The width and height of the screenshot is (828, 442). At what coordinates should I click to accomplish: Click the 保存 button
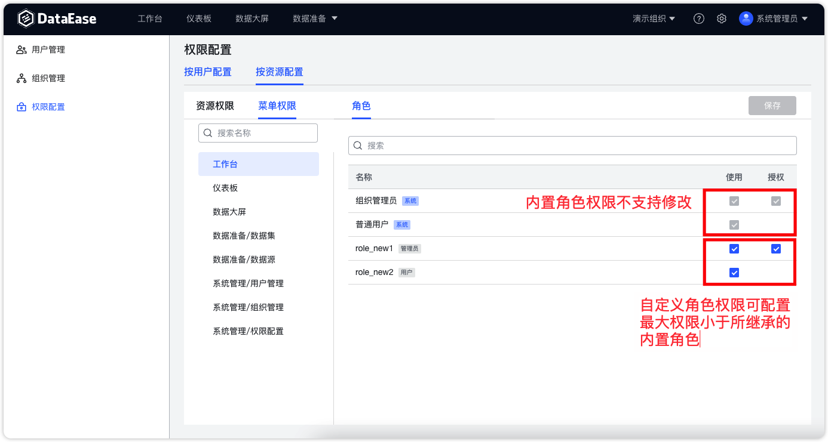(772, 106)
